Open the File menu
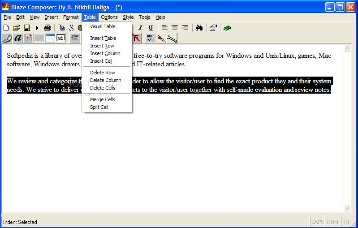 (7, 17)
